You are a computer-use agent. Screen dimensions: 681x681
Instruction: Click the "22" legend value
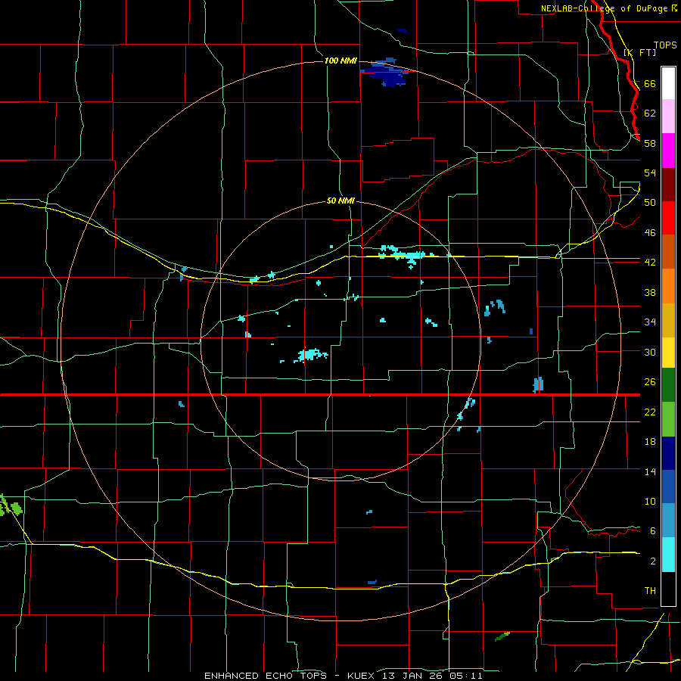650,412
